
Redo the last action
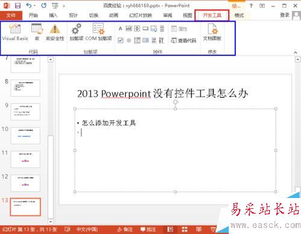(x=44, y=5)
